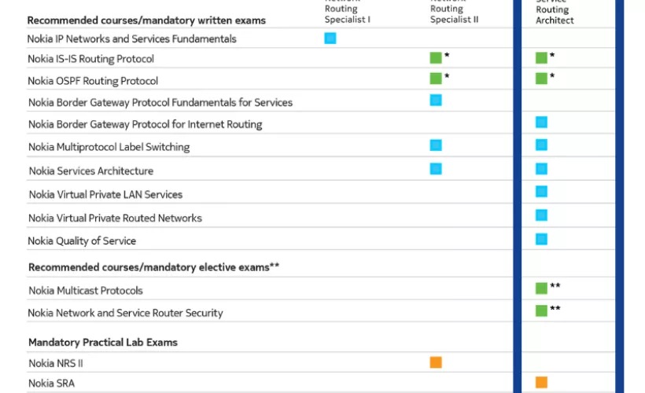Click 'Routing Specialist I' column header
Image resolution: width=645 pixels, height=393 pixels.
[x=347, y=14]
